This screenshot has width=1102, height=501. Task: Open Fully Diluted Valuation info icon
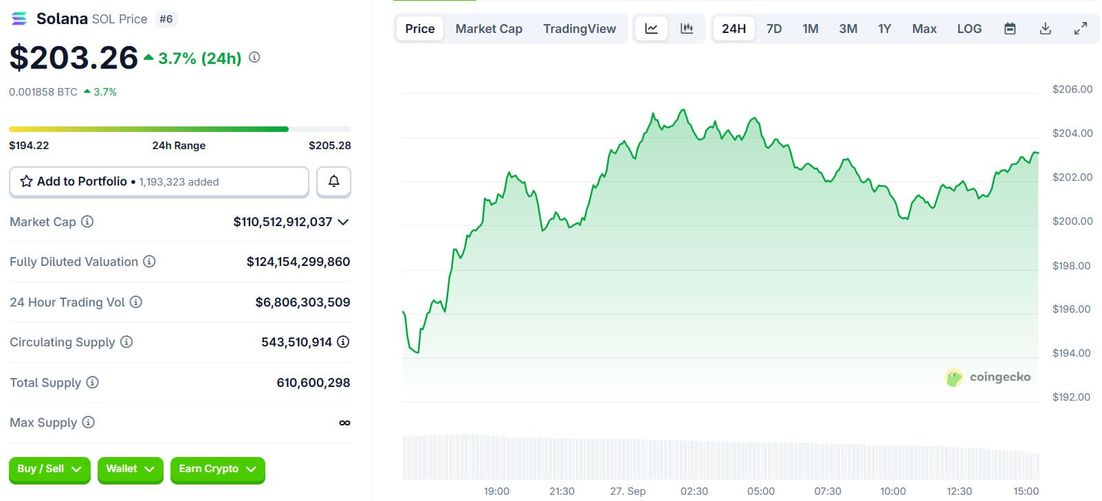click(149, 261)
